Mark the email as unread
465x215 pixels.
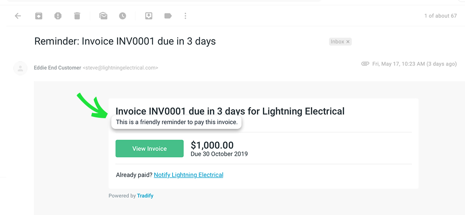[103, 16]
